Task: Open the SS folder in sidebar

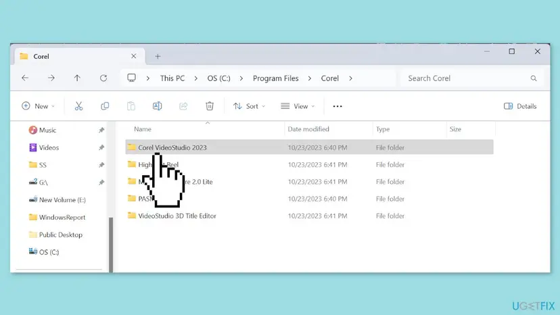Action: pos(38,165)
